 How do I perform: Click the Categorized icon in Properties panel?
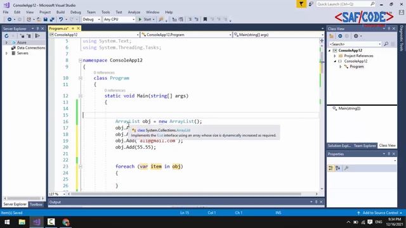click(331, 168)
